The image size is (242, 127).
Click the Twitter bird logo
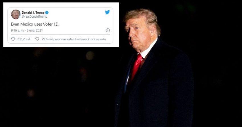pos(107,12)
